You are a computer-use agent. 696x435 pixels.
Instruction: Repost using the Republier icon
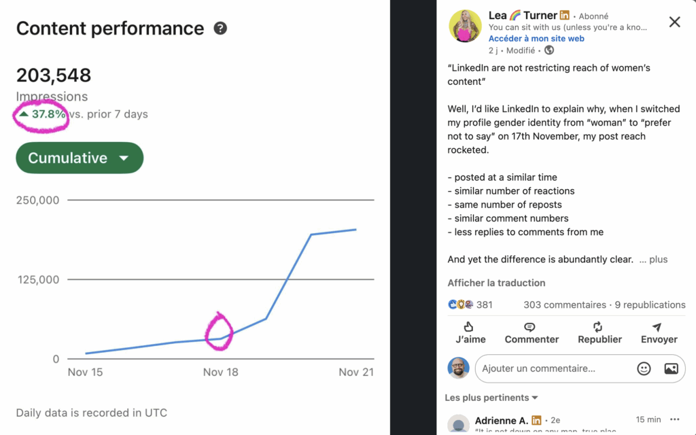pyautogui.click(x=599, y=327)
